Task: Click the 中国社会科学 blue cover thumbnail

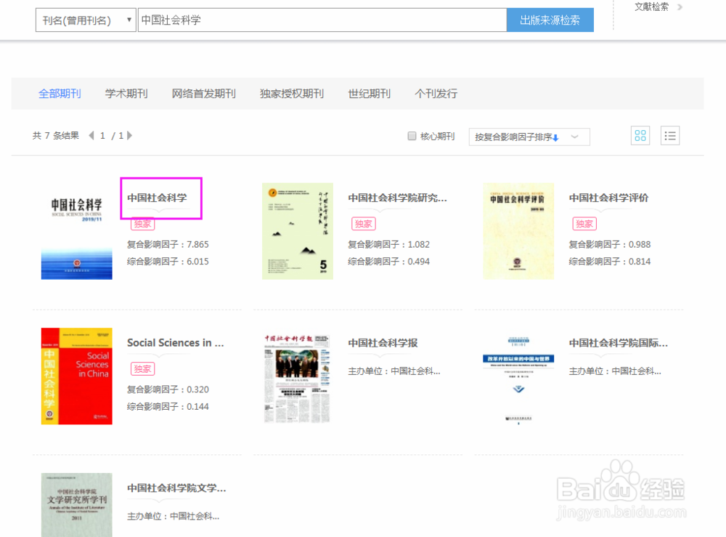Action: [76, 231]
